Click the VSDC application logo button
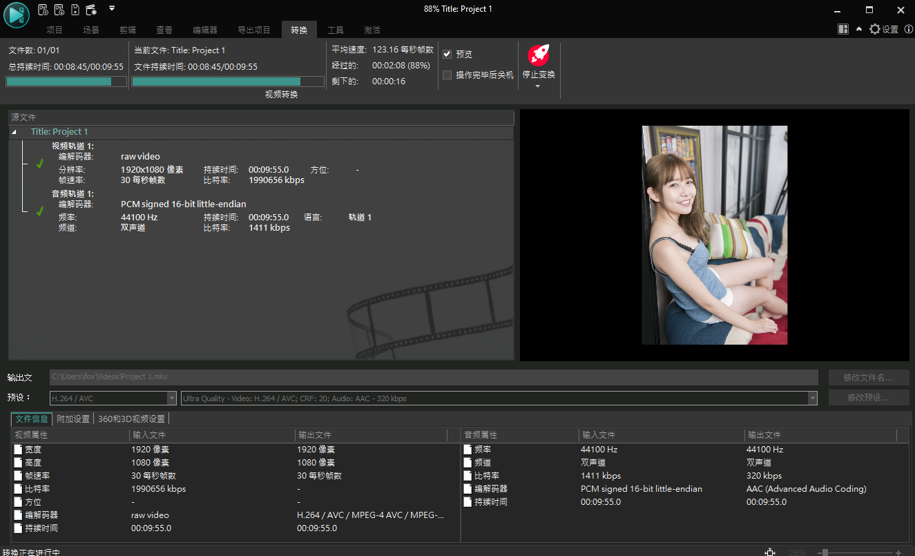Viewport: 915px width, 556px height. pos(16,15)
